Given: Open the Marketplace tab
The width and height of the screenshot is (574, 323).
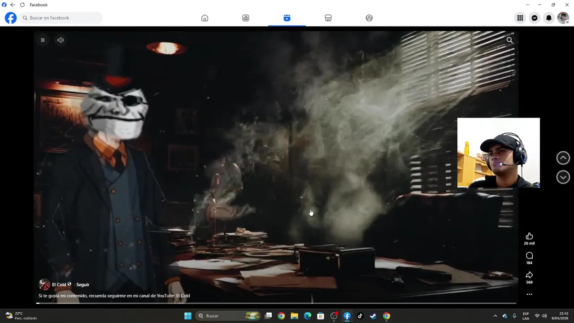Looking at the screenshot, I should click(328, 18).
